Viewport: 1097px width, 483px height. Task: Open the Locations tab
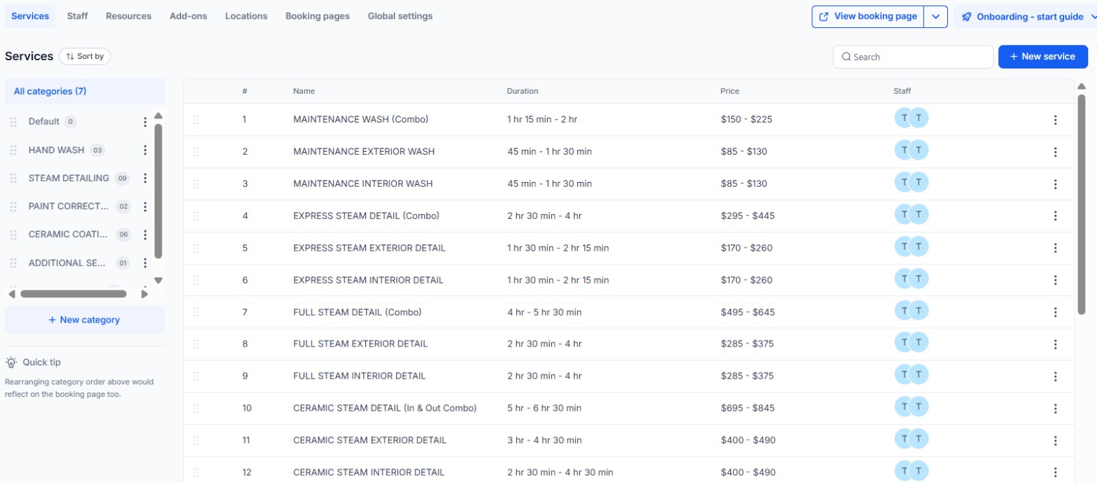(x=246, y=15)
